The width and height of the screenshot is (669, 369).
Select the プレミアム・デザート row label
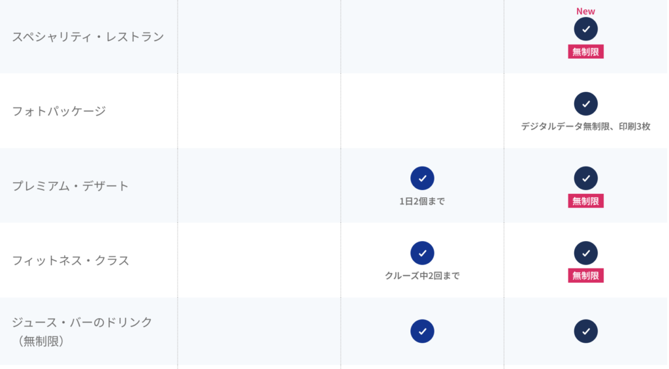[71, 186]
